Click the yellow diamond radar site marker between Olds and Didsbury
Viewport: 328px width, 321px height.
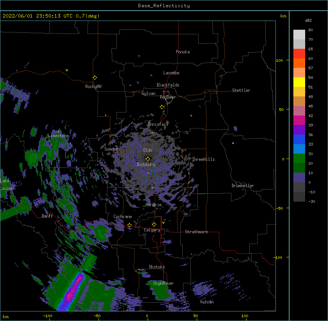coord(148,159)
